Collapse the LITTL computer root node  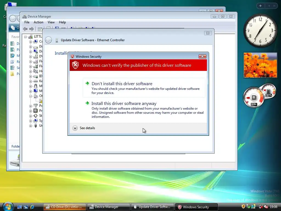coord(26,37)
